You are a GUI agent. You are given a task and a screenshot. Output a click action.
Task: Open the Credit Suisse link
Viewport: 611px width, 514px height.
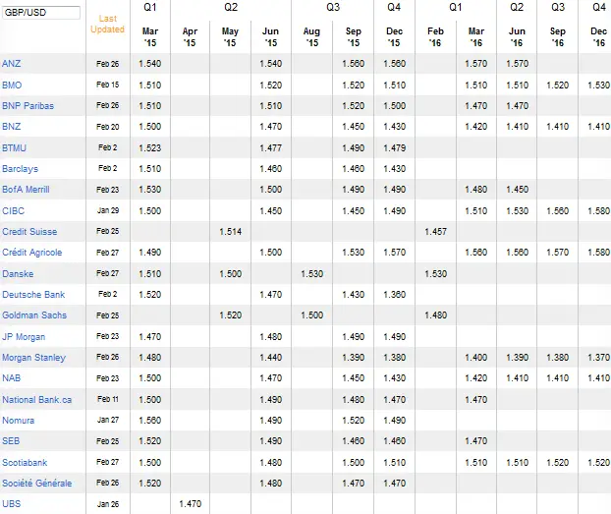(x=29, y=232)
